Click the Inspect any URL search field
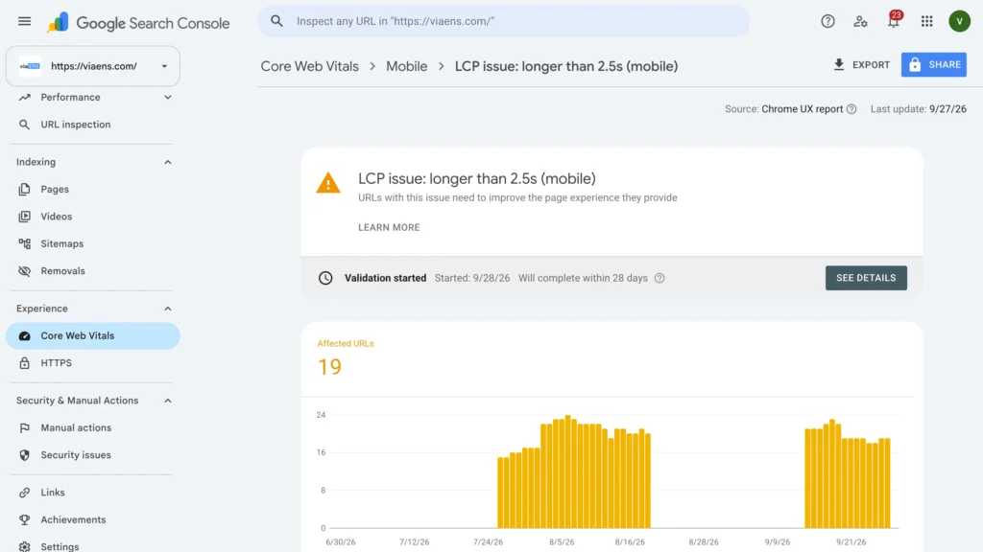 tap(503, 21)
